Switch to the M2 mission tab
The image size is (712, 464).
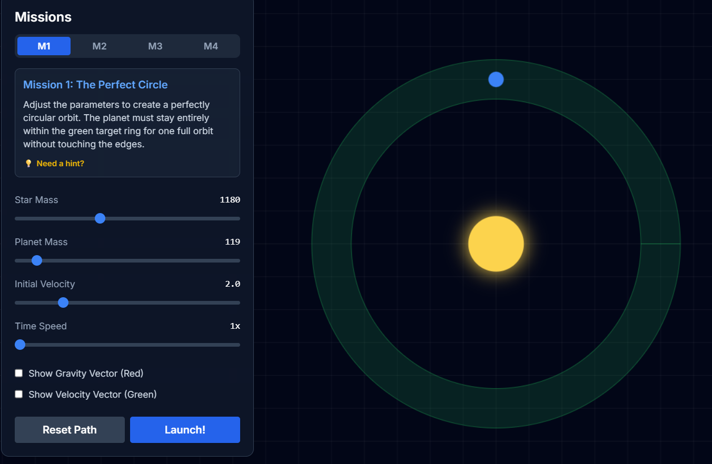pyautogui.click(x=100, y=46)
